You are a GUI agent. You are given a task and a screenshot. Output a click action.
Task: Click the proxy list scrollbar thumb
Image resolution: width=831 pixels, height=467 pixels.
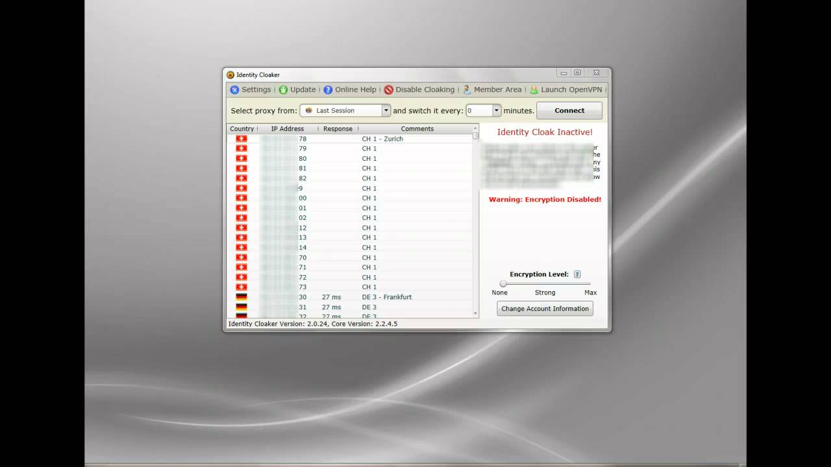click(476, 136)
